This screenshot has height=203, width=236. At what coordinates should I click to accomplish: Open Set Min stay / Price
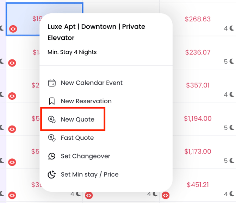(89, 175)
